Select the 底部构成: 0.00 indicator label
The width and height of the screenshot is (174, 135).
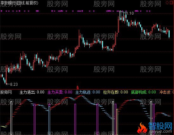point(144,92)
